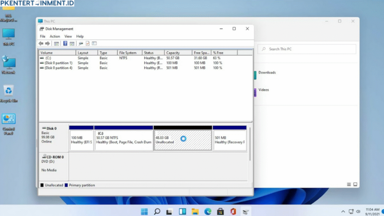Open the Downloads folder in This PC
The height and width of the screenshot is (216, 384).
pyautogui.click(x=267, y=73)
